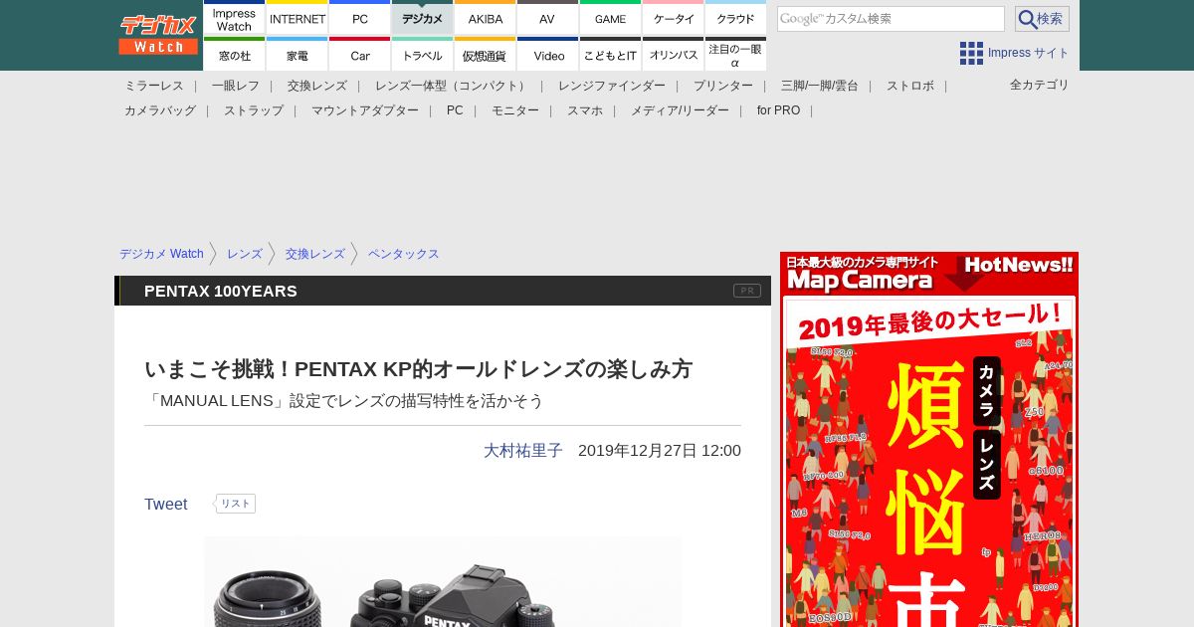Screen dimensions: 1194x627
Task: Click the デジカメ Watch breadcrumb link
Action: [161, 254]
